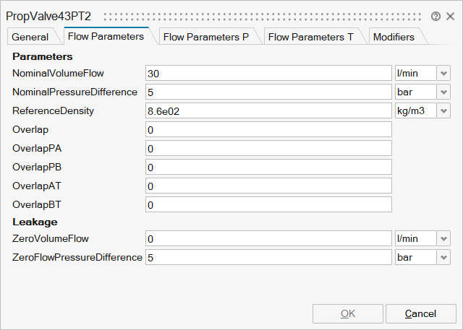
Task: Switch to the Modifiers tab
Action: coord(394,37)
